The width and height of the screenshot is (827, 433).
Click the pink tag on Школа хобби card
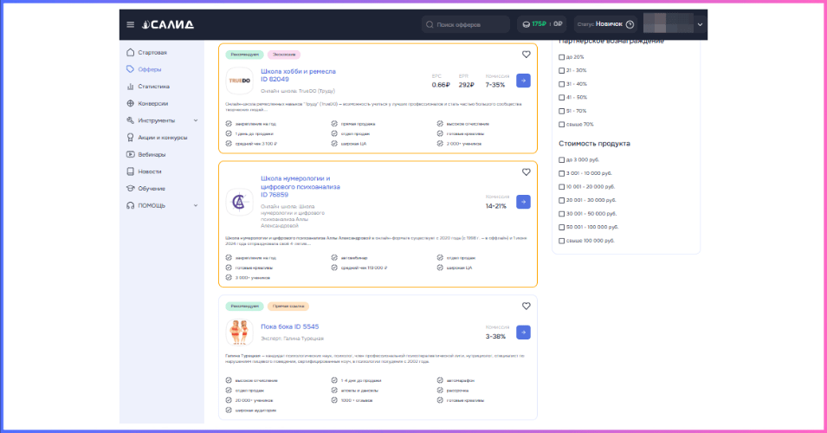click(x=284, y=55)
